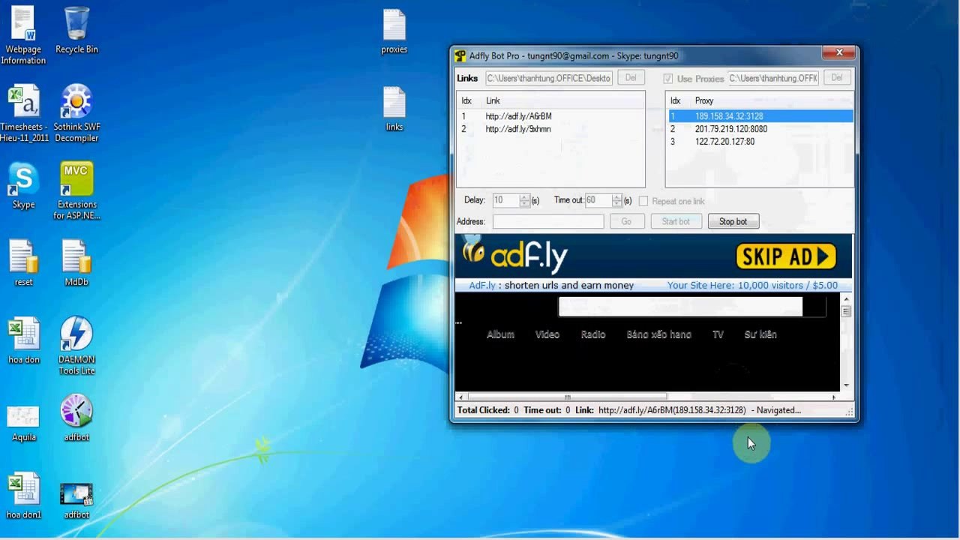Click the Link column header
The image size is (960, 540).
tap(493, 100)
